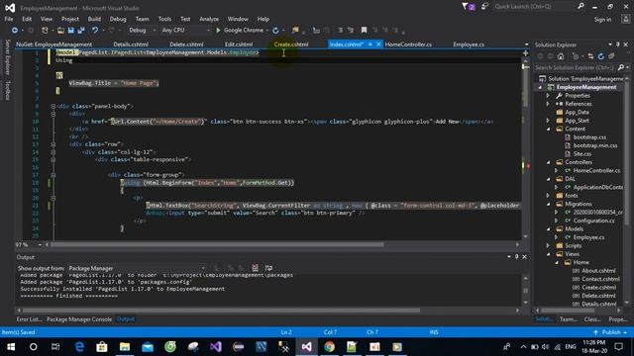Open the Package Manager Console tab
Viewport: 634px width, 356px height.
coord(79,319)
